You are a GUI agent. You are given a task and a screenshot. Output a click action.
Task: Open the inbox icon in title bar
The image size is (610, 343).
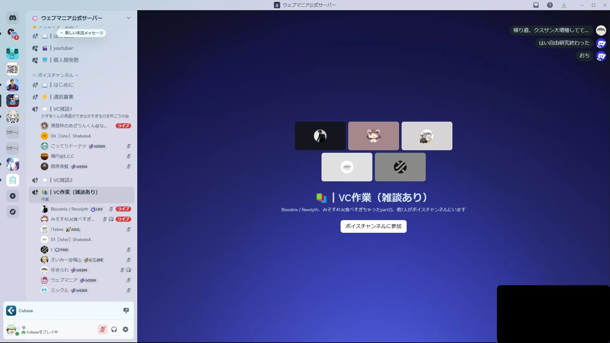click(x=536, y=5)
